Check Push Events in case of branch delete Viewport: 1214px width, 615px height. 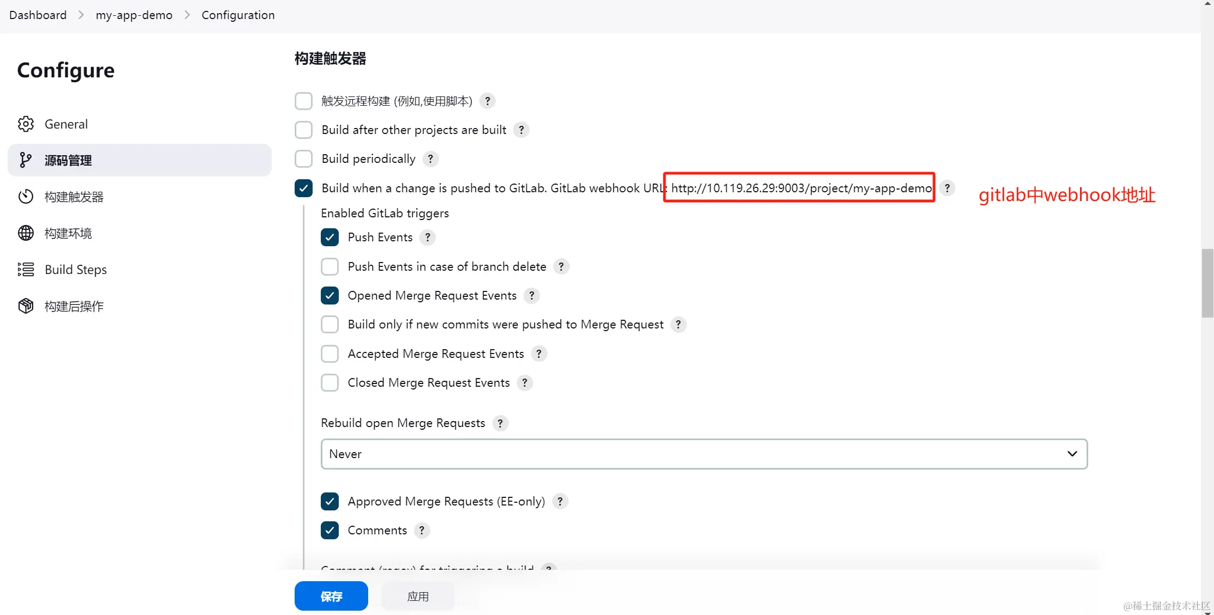pos(330,266)
